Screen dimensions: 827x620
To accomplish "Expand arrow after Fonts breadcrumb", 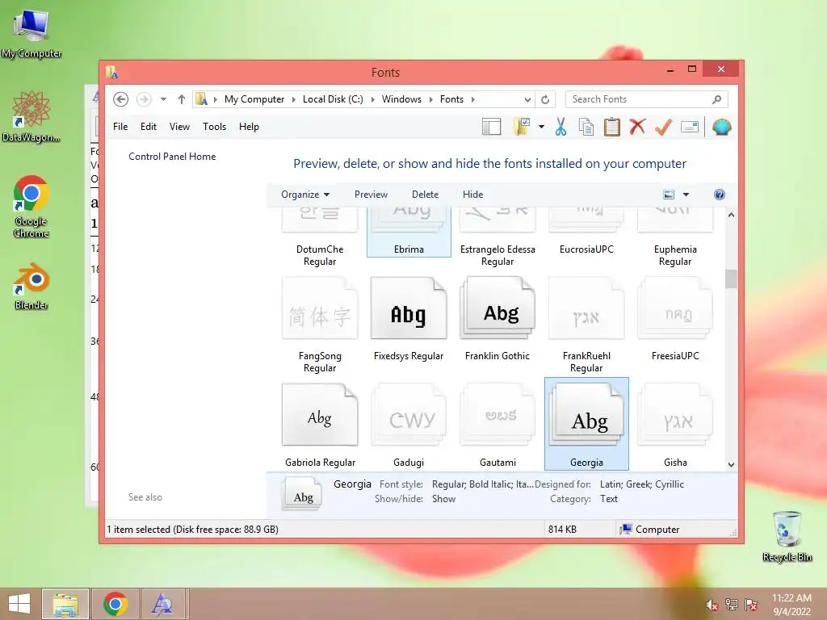I will 473,99.
